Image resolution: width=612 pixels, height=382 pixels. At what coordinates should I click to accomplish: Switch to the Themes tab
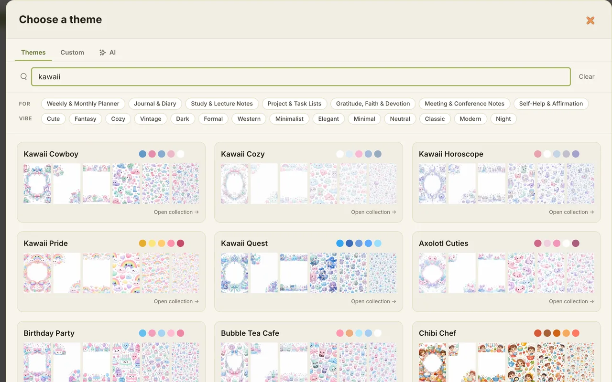coord(33,53)
